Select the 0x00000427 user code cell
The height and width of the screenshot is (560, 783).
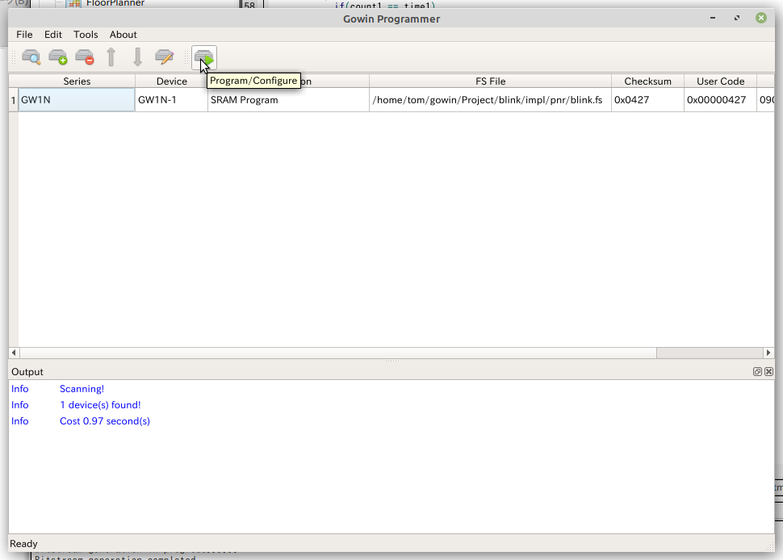click(x=720, y=100)
